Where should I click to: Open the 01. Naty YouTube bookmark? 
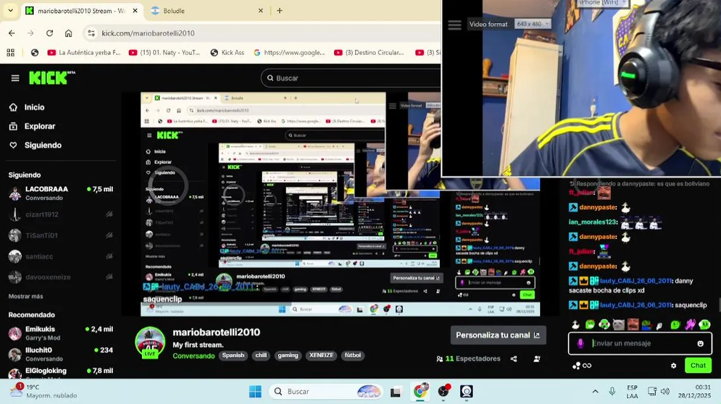(165, 52)
